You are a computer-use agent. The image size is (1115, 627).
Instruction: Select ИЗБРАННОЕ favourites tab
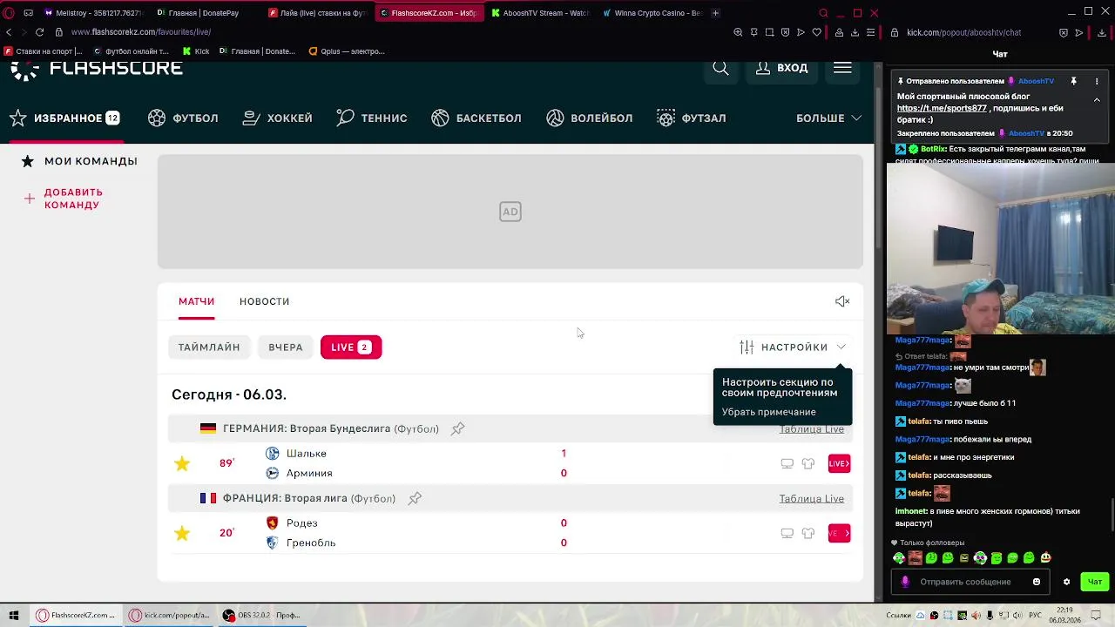[x=64, y=118]
